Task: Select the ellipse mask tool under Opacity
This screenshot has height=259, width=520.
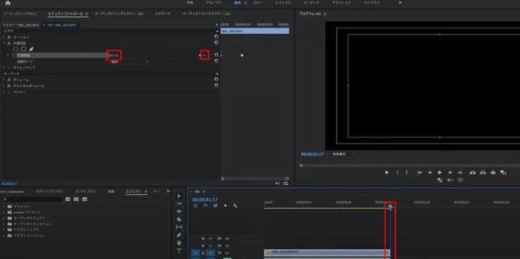Action: coord(15,49)
